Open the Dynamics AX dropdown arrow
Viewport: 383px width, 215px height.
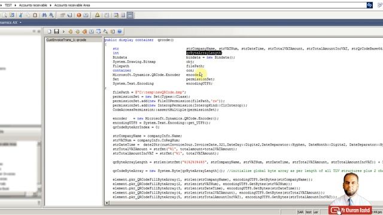(x=20, y=23)
